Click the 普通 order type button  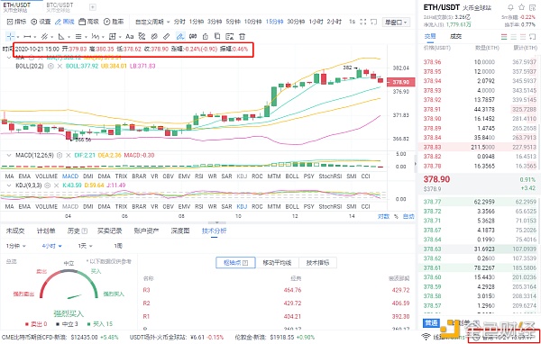coord(431,323)
